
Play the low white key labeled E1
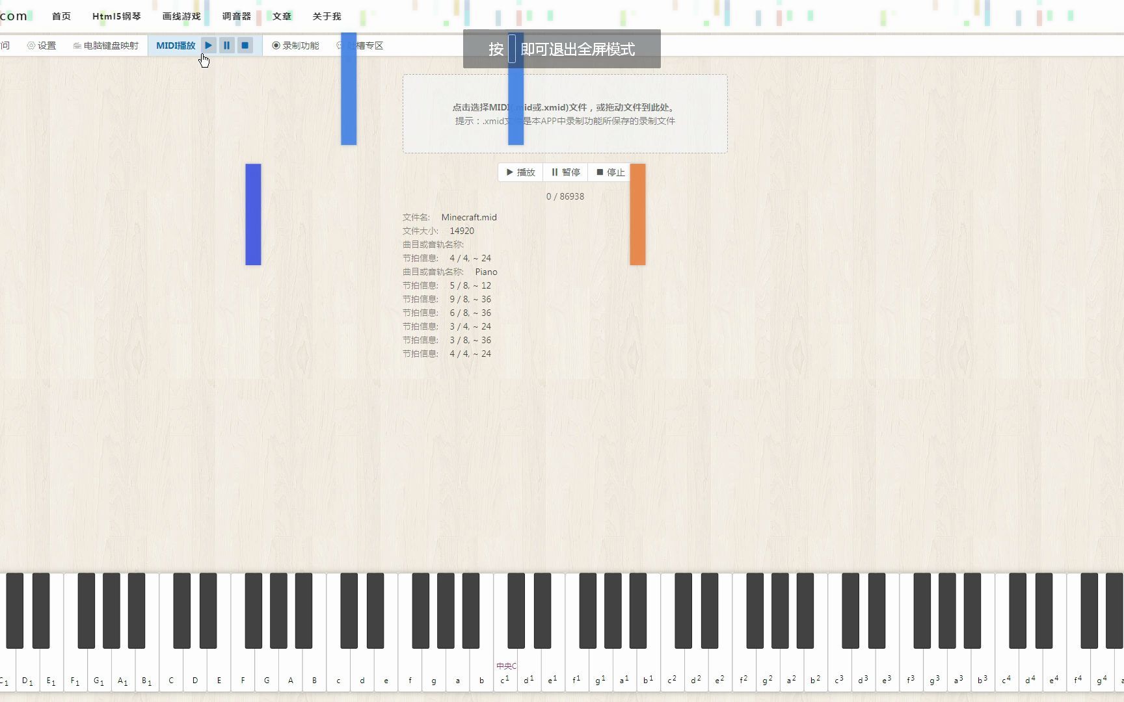(51, 669)
